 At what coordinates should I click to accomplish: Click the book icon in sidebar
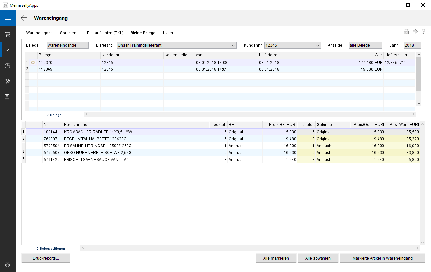click(8, 97)
